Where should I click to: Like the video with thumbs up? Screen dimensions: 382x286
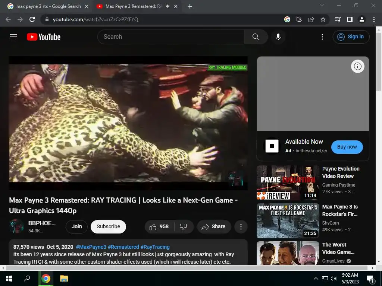[159, 227]
